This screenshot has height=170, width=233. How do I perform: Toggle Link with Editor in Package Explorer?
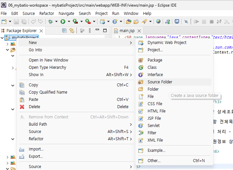coord(72,30)
